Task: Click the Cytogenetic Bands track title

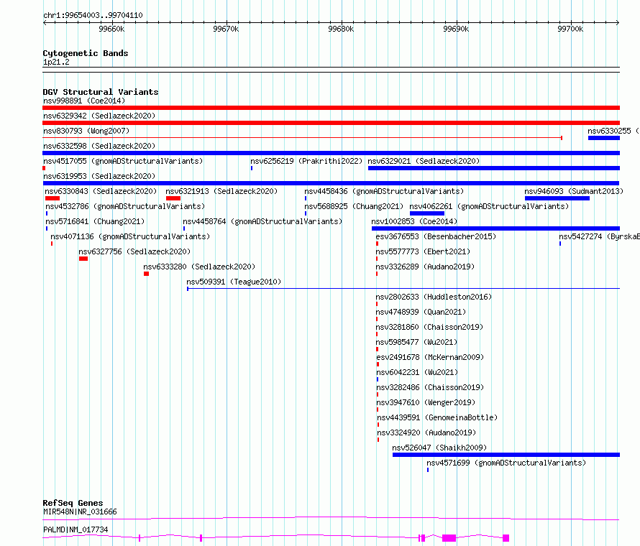Action: pyautogui.click(x=86, y=53)
